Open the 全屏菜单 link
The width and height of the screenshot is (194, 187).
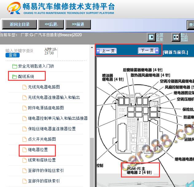(x=160, y=37)
